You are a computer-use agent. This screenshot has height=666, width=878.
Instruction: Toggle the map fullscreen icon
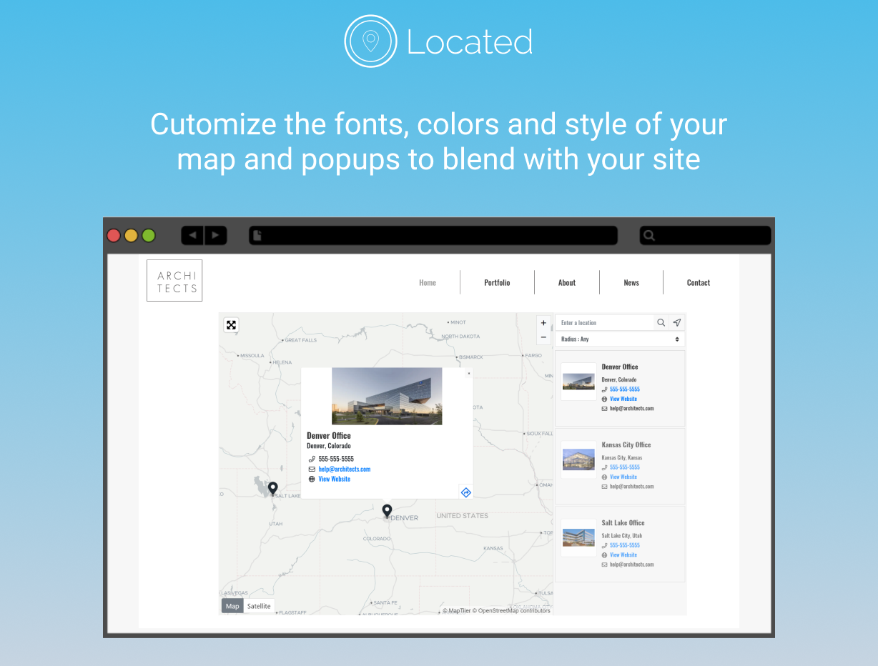231,325
